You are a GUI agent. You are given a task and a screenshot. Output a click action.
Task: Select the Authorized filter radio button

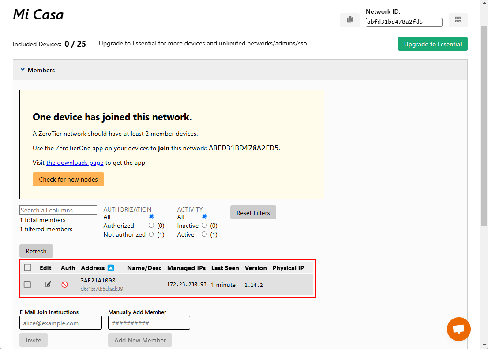click(x=151, y=226)
